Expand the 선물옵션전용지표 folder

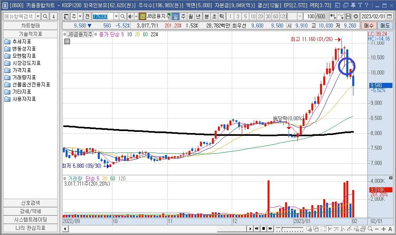point(27,84)
